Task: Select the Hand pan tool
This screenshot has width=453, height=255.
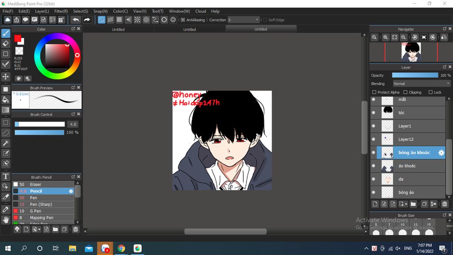Action: click(x=6, y=220)
